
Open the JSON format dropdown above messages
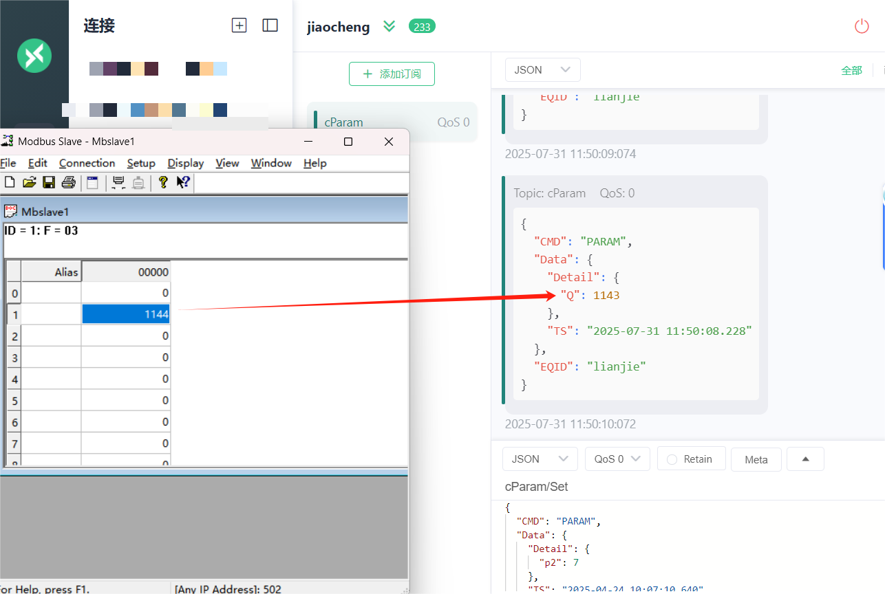click(x=543, y=69)
